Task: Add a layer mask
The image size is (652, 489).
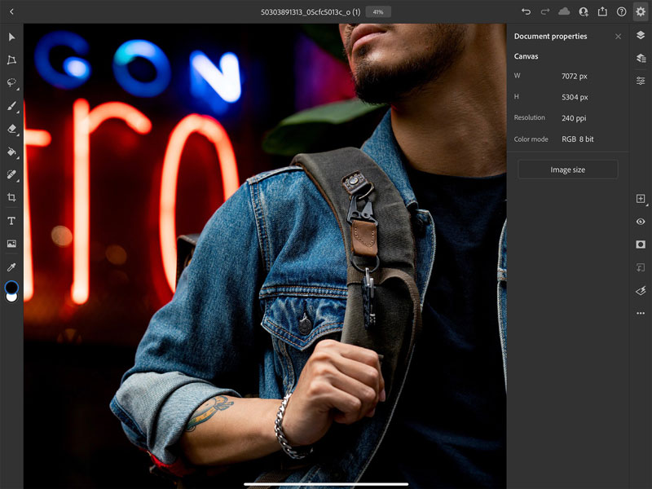Action: (x=641, y=244)
